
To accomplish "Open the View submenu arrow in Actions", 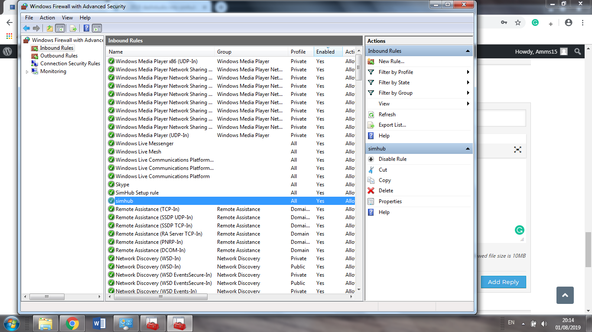I will pyautogui.click(x=468, y=104).
